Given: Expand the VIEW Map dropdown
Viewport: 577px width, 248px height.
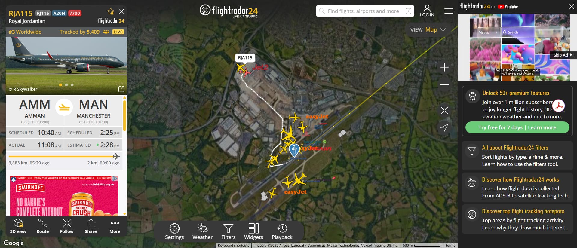Looking at the screenshot, I should (x=428, y=29).
